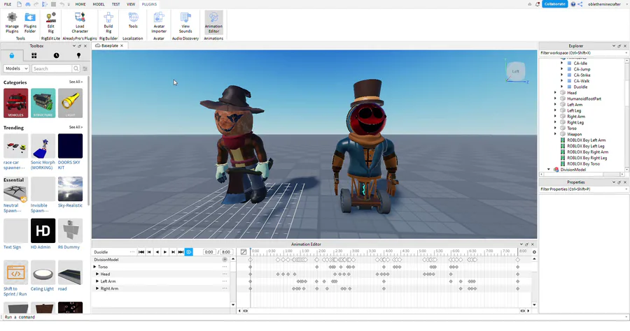Expand the Head track
This screenshot has width=630, height=331.
(x=97, y=274)
